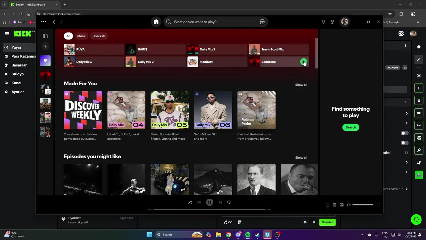This screenshot has height=240, width=426.
Task: Click the green Search button in side panel
Action: [x=351, y=127]
